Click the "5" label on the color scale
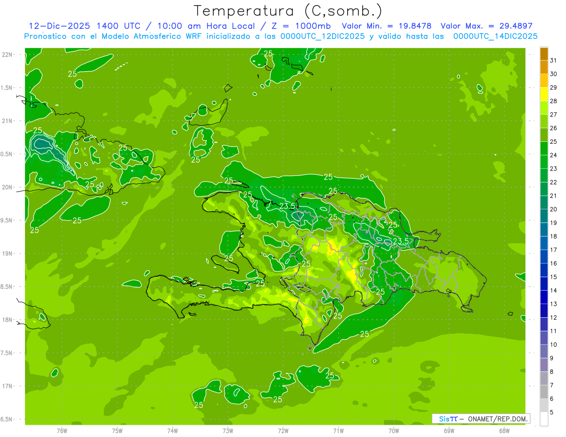Image resolution: width=566 pixels, height=437 pixels. [x=552, y=412]
